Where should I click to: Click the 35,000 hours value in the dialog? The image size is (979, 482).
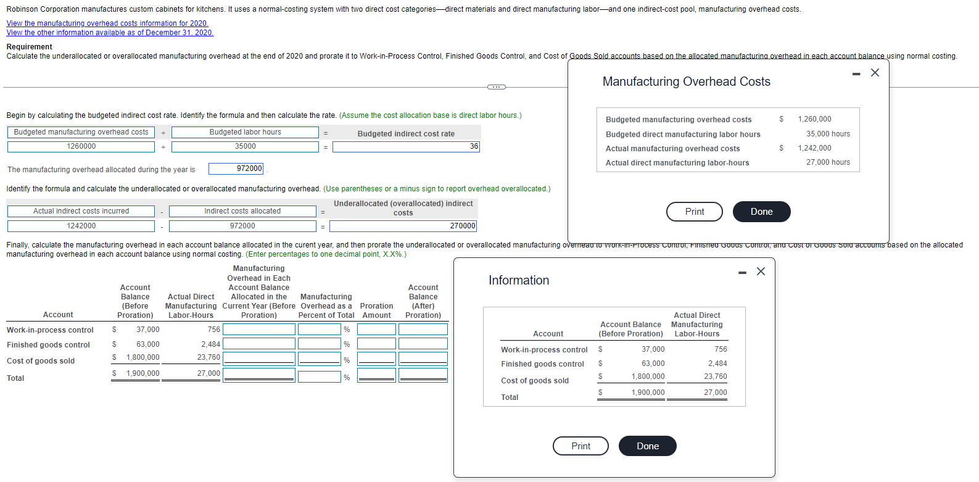point(828,134)
